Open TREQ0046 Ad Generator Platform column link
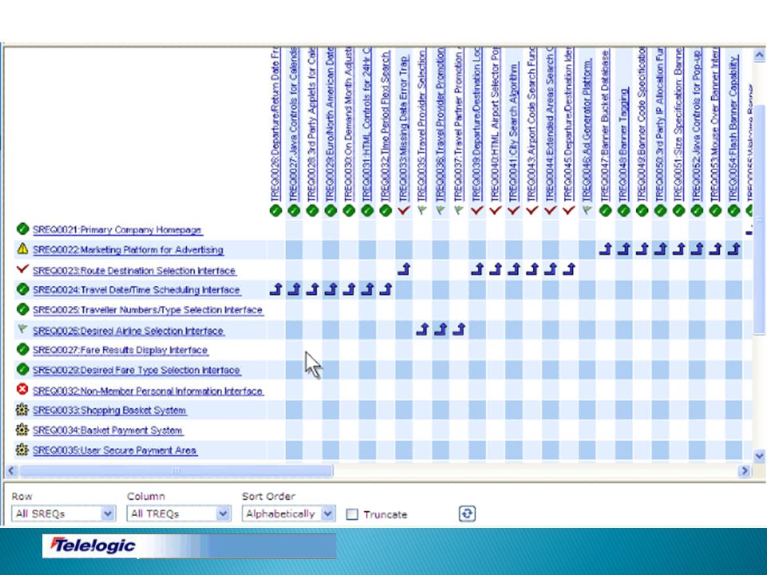Screen dimensions: 767x575 pyautogui.click(x=587, y=129)
